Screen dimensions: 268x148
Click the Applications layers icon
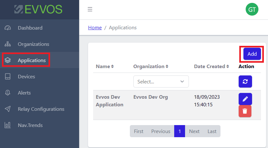click(x=8, y=60)
